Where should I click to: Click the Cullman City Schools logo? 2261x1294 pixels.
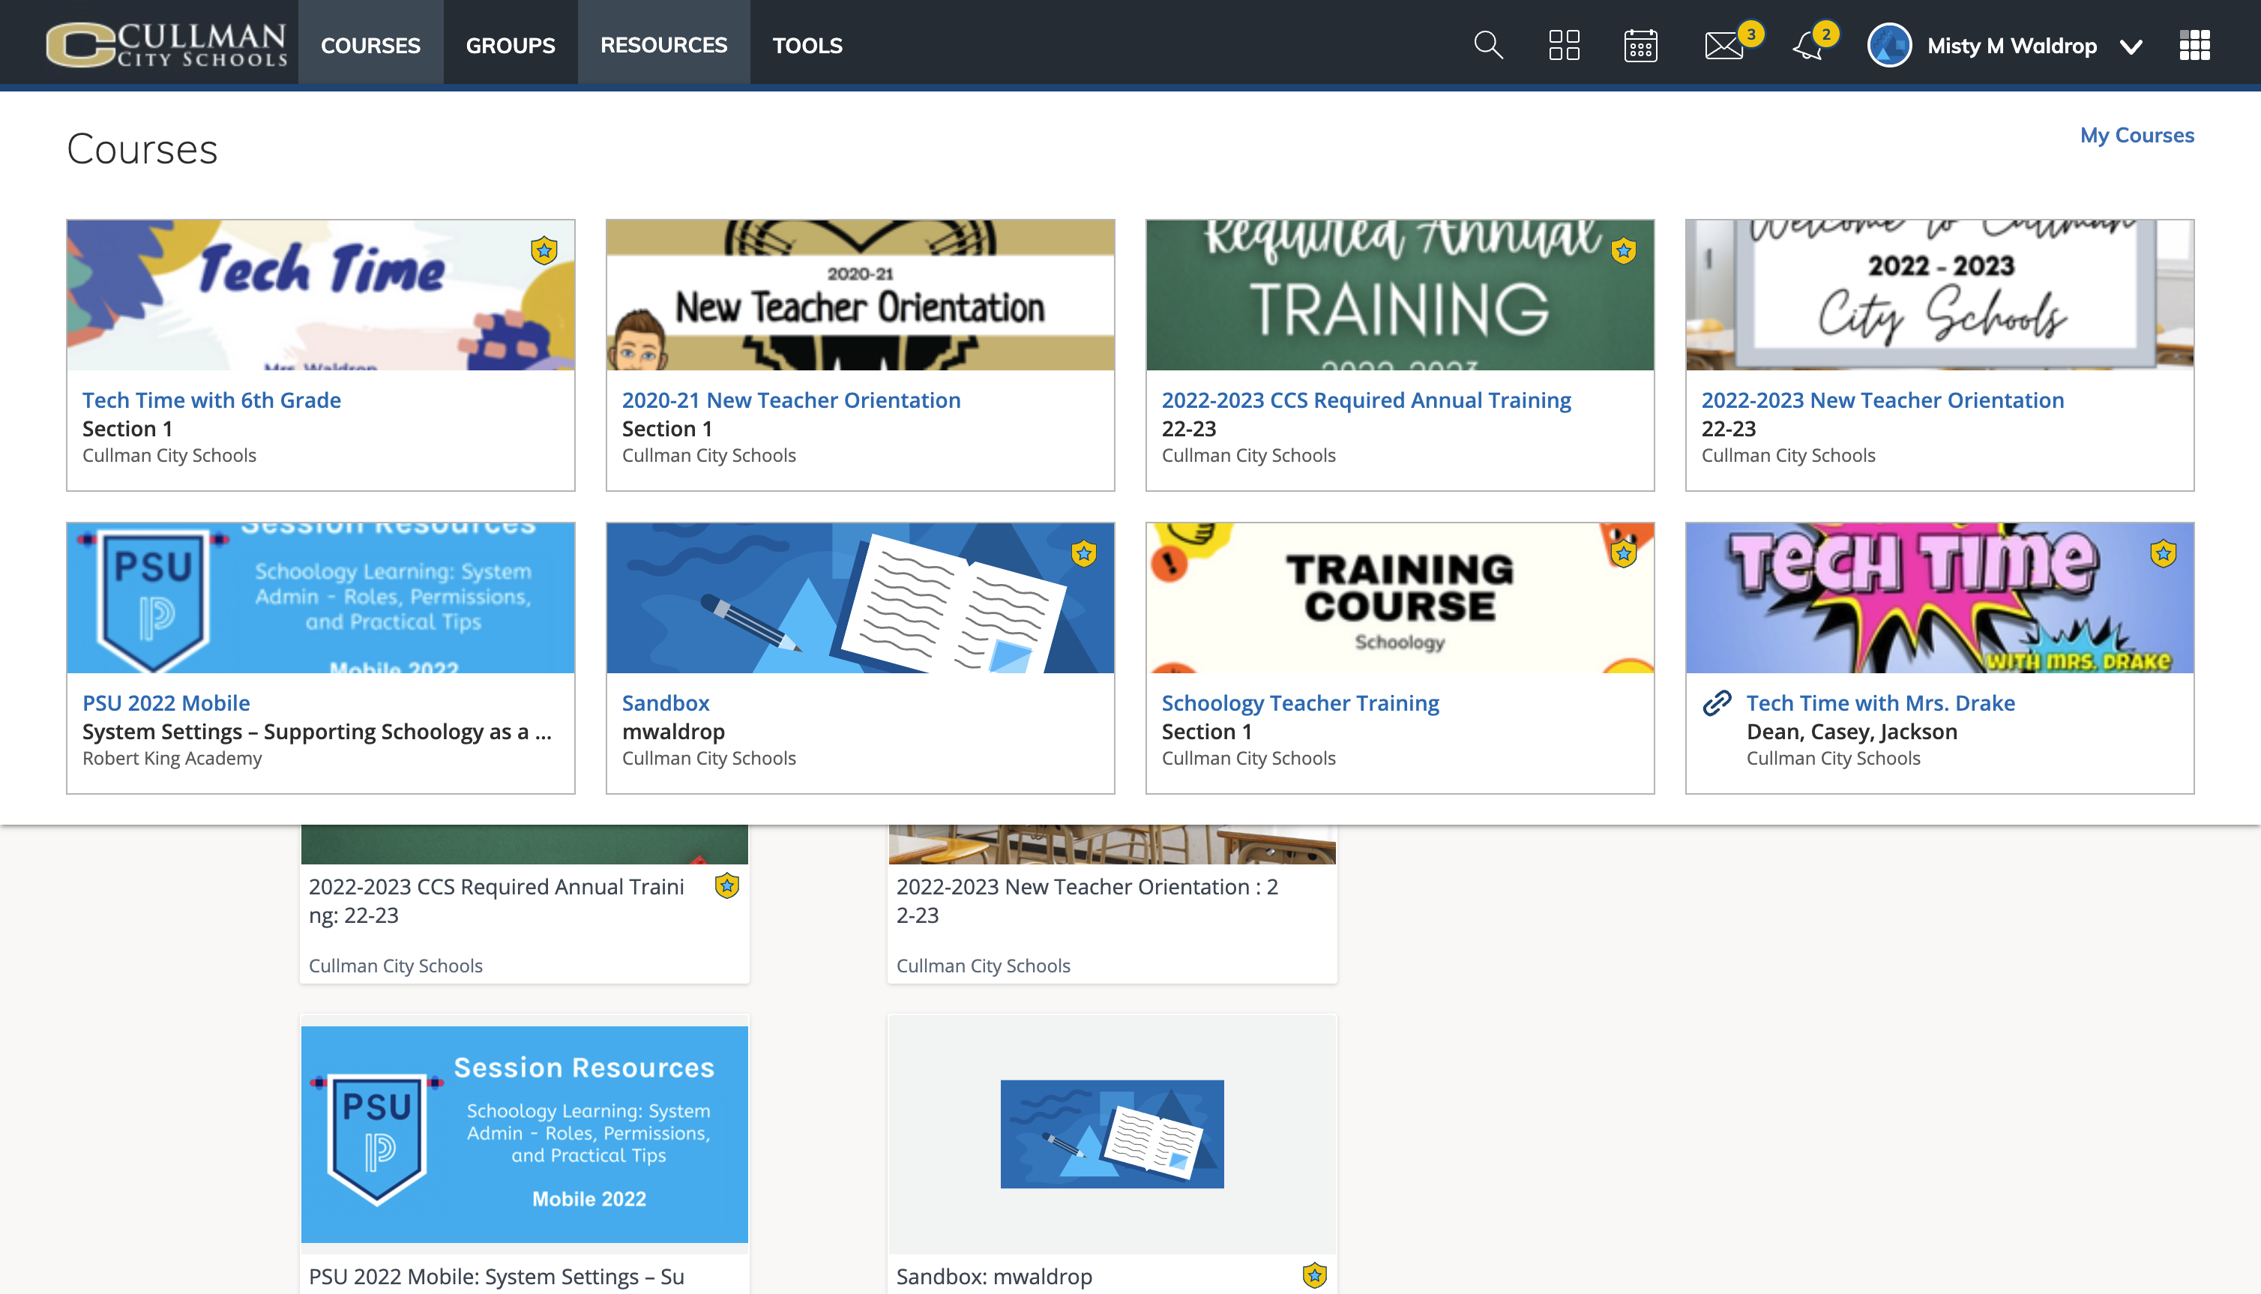point(166,44)
